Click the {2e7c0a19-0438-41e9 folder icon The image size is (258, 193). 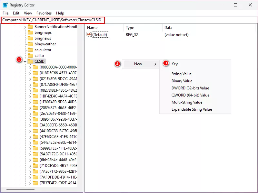tap(35, 114)
